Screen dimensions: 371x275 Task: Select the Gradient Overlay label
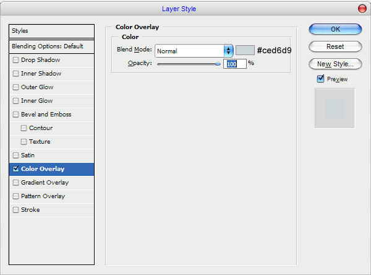(45, 183)
